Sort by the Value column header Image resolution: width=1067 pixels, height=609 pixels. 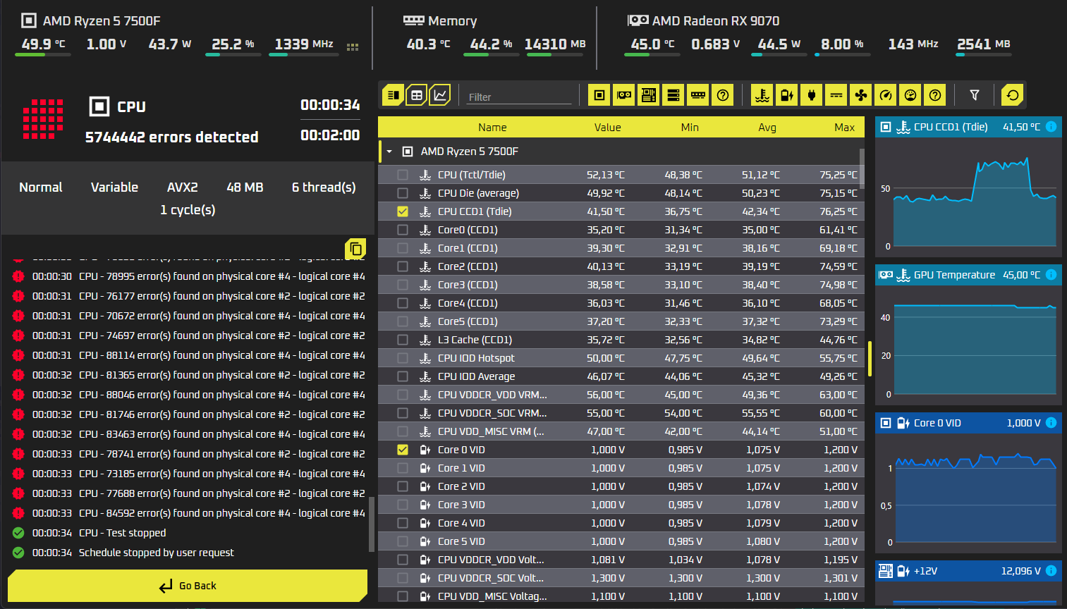[607, 128]
